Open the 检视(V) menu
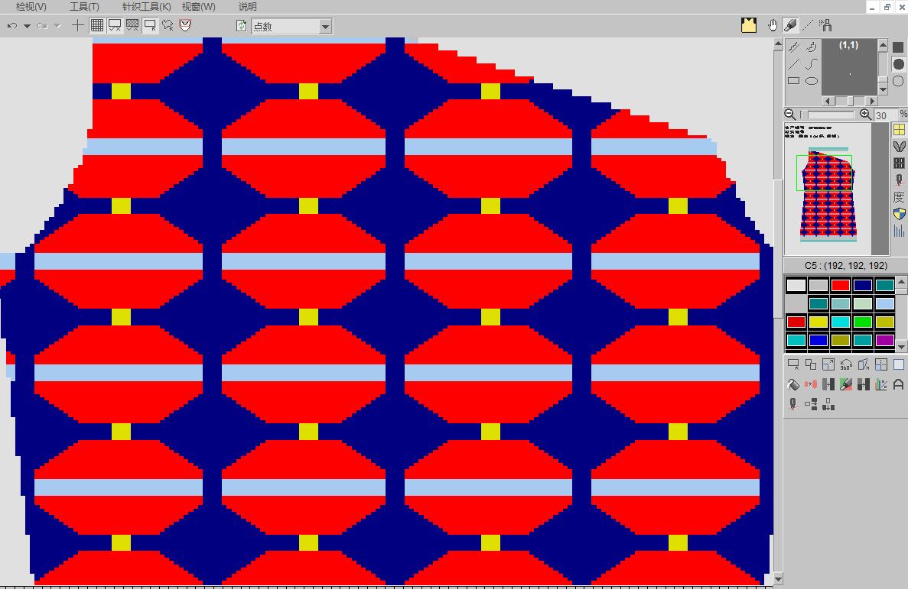The image size is (908, 589). click(31, 7)
